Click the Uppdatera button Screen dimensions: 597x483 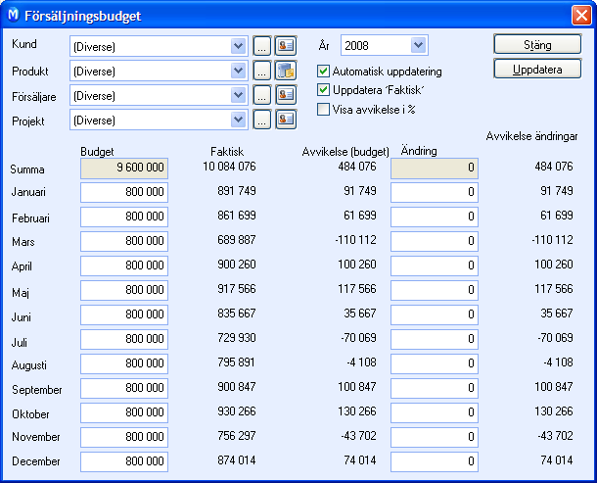click(537, 69)
